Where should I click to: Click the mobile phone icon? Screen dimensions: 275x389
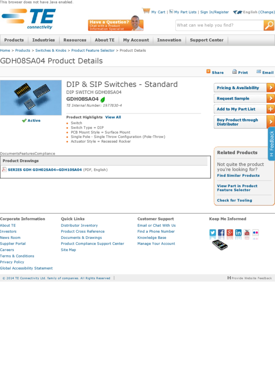point(220,245)
